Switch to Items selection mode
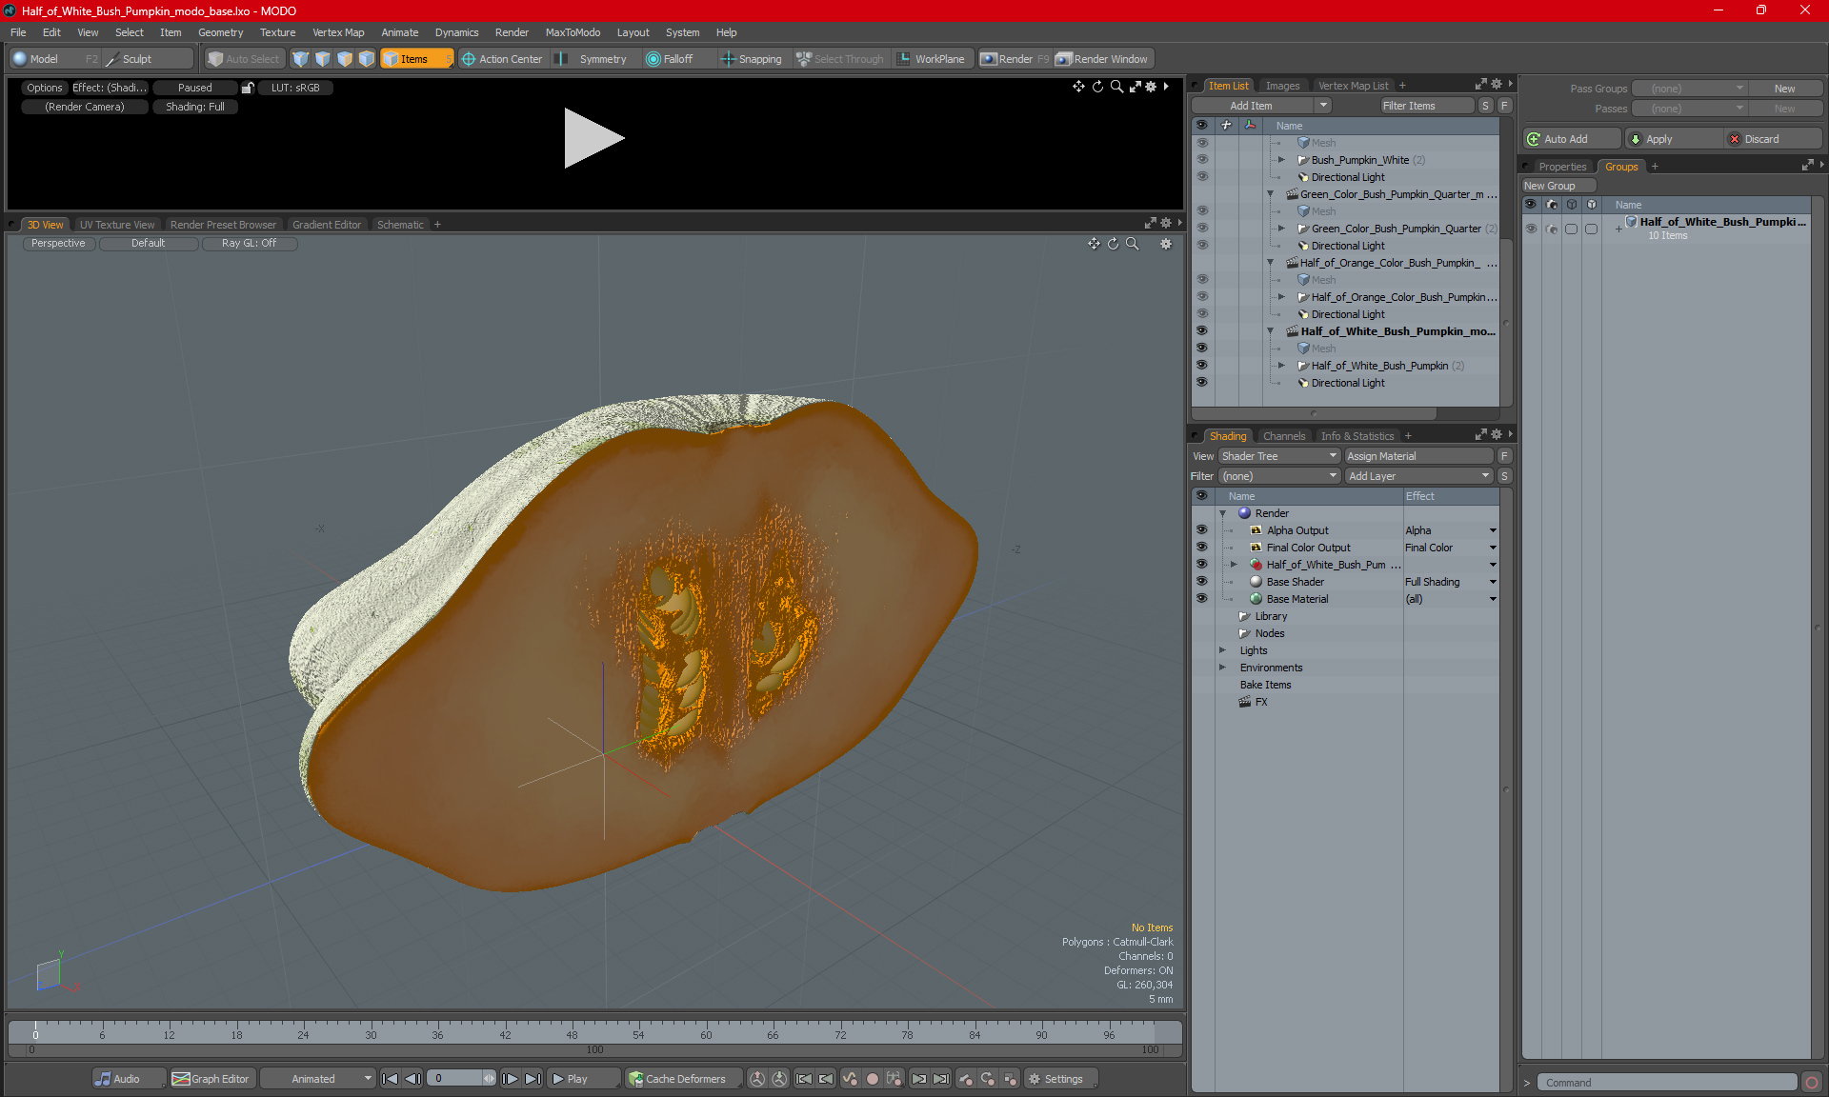 pos(416,59)
